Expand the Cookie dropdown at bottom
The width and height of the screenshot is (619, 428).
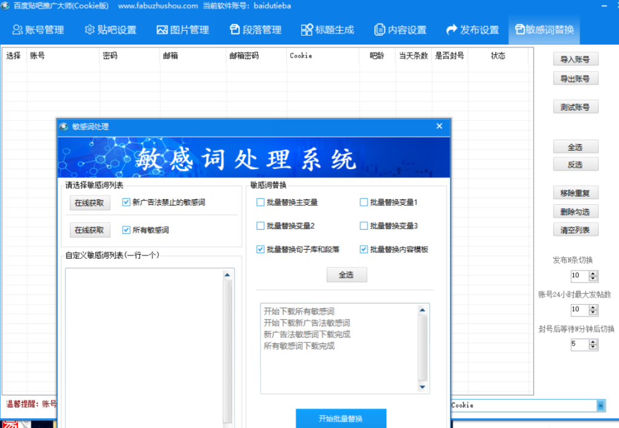600,406
